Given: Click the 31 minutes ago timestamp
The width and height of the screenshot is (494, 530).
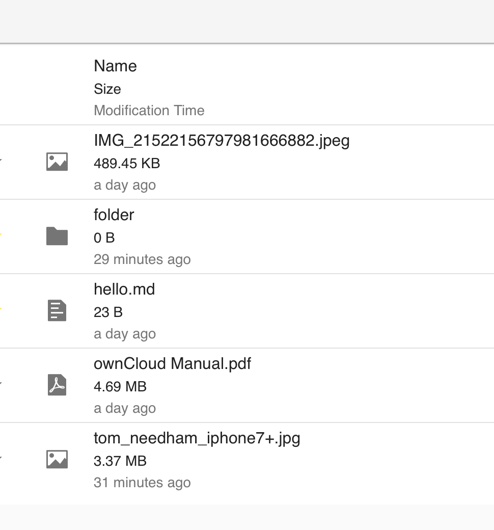Looking at the screenshot, I should (142, 483).
